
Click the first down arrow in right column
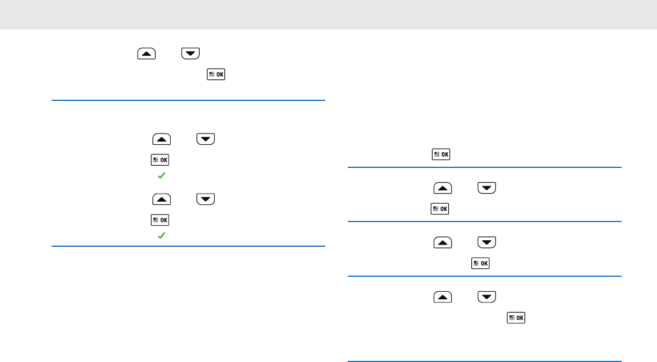pyautogui.click(x=487, y=188)
